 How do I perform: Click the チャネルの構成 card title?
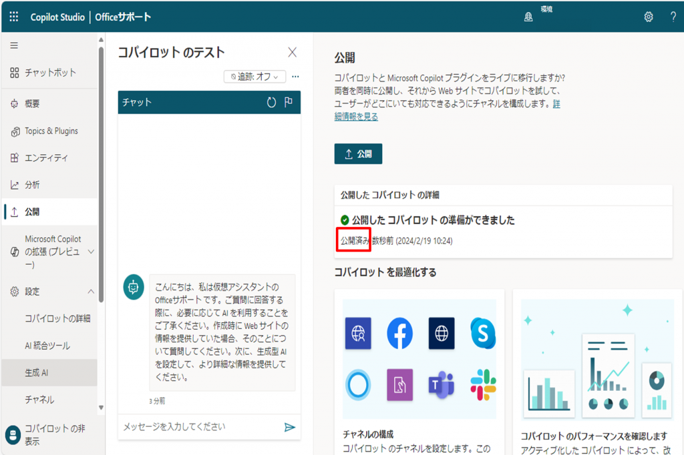368,434
